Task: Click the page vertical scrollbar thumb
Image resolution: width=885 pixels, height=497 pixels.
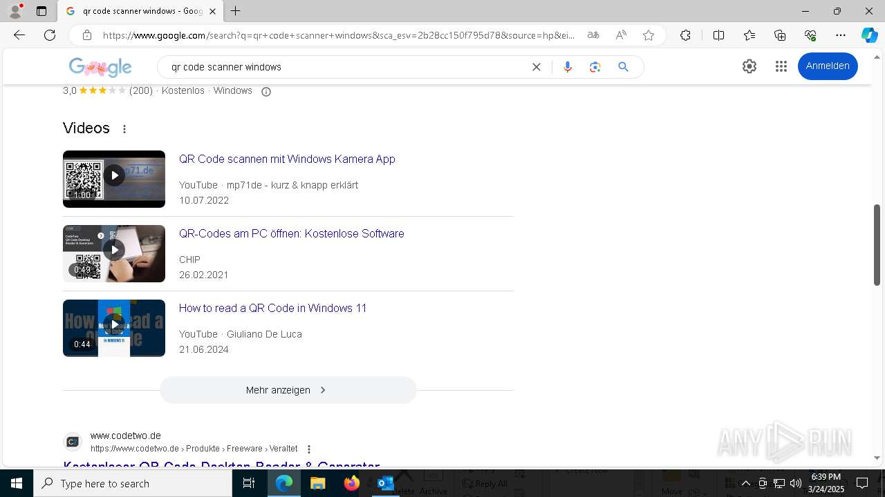Action: pos(877,245)
